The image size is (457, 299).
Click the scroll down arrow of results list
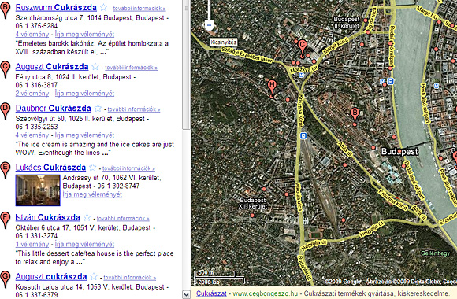(186, 294)
